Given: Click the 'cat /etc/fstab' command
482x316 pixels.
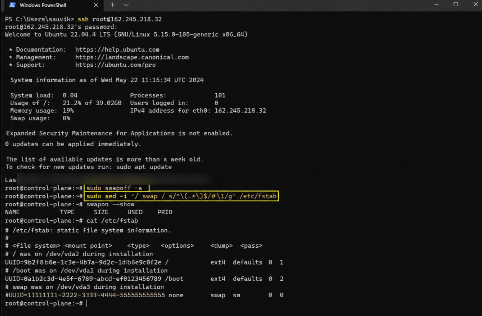Looking at the screenshot, I should 112,221.
